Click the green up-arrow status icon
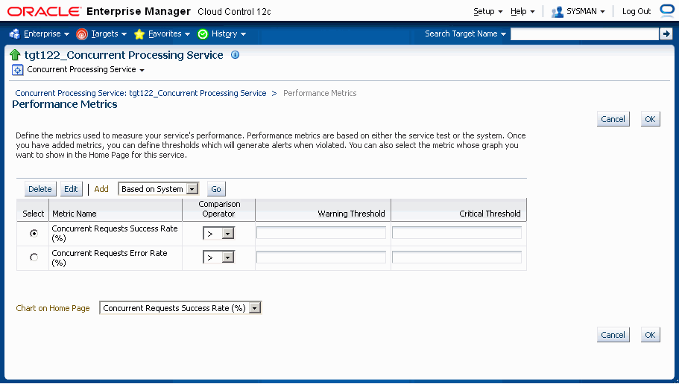 (15, 55)
